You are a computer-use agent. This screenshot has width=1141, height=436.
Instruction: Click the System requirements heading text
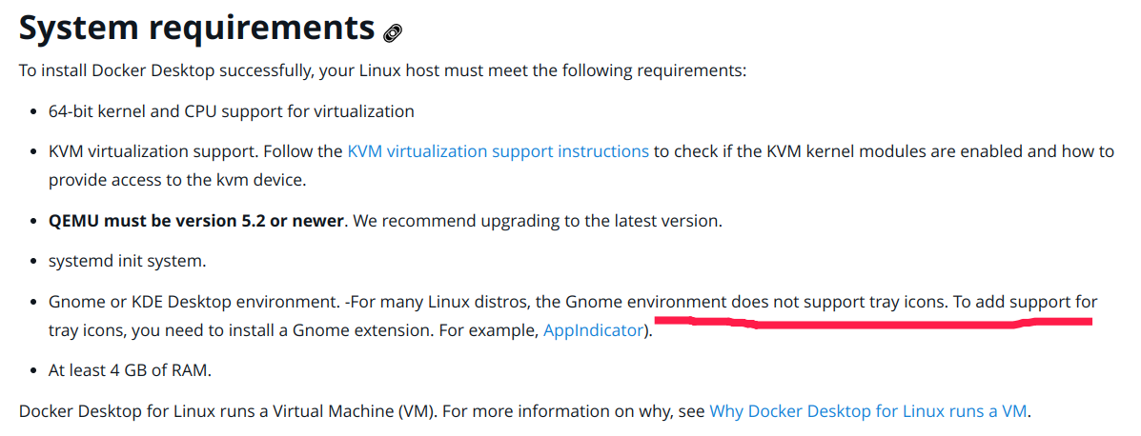coord(196,29)
